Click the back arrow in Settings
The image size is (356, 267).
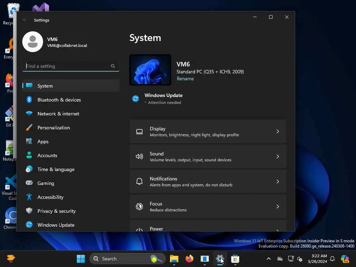click(25, 20)
